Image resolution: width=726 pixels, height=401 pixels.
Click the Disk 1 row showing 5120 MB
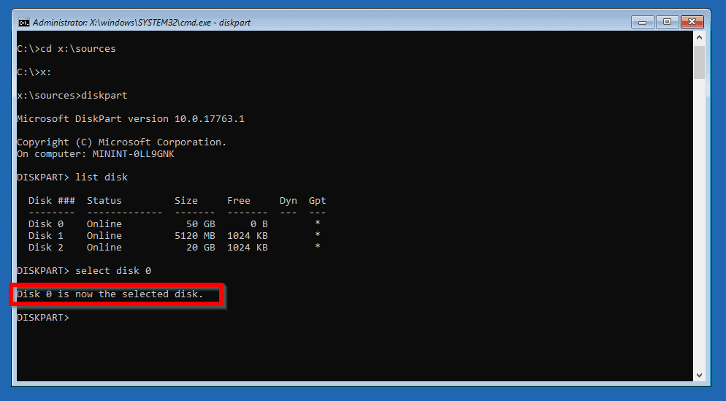[174, 236]
